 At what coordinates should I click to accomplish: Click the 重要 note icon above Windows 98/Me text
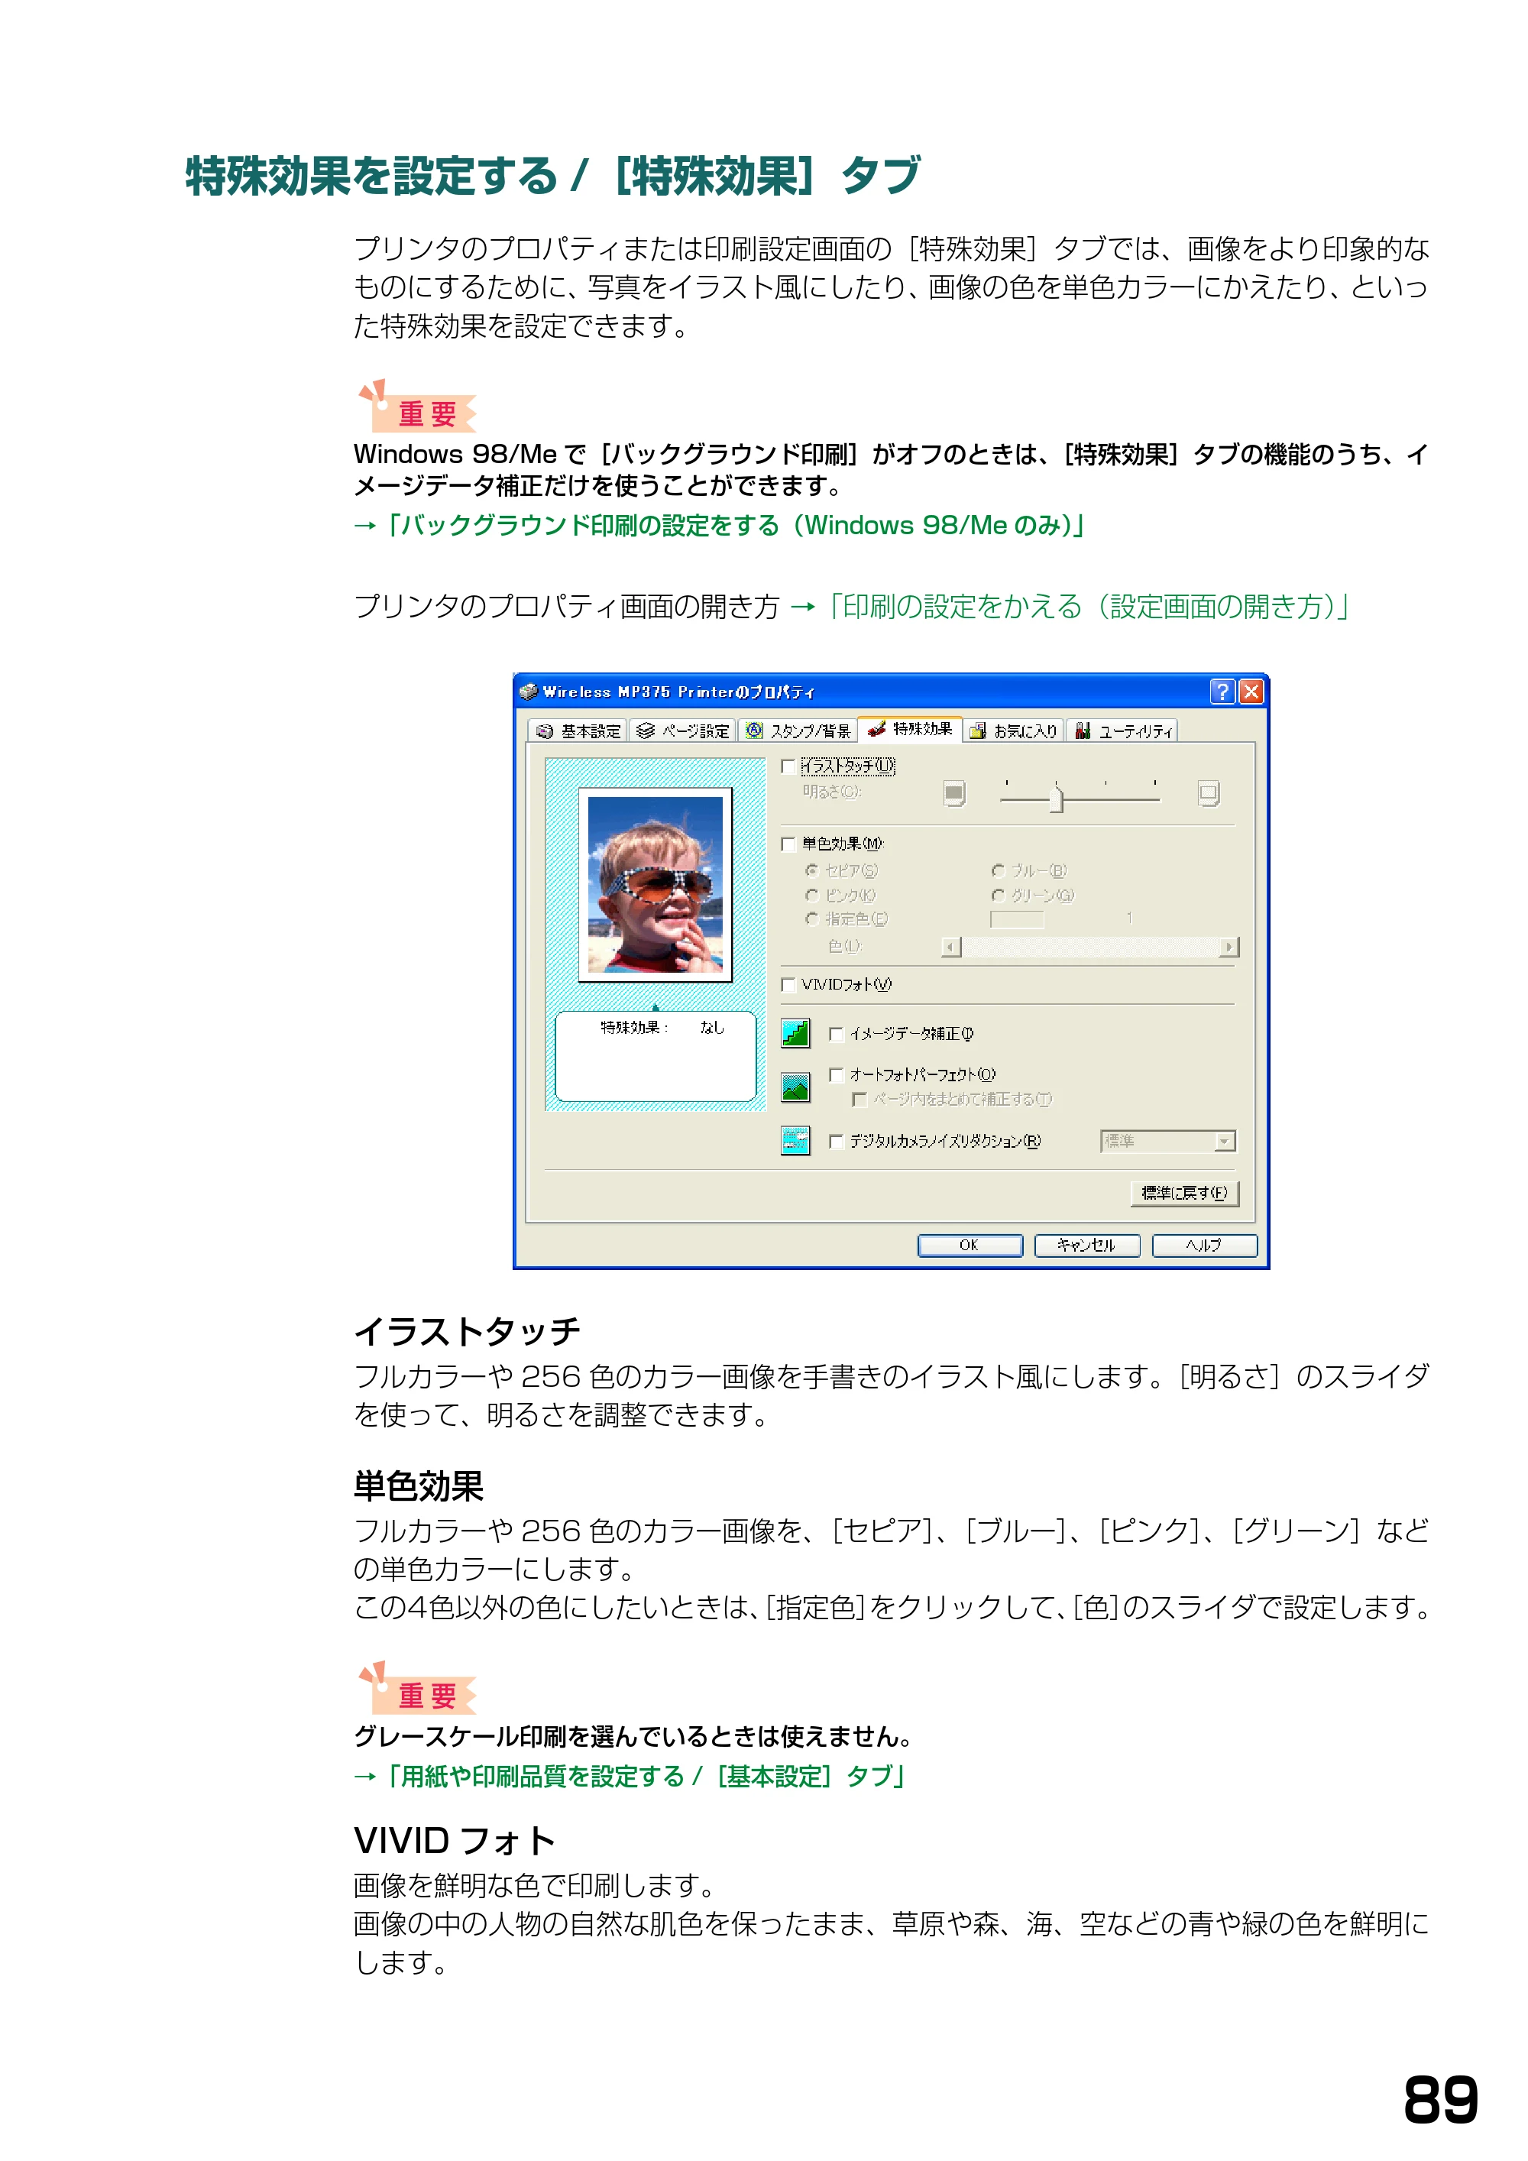417,407
